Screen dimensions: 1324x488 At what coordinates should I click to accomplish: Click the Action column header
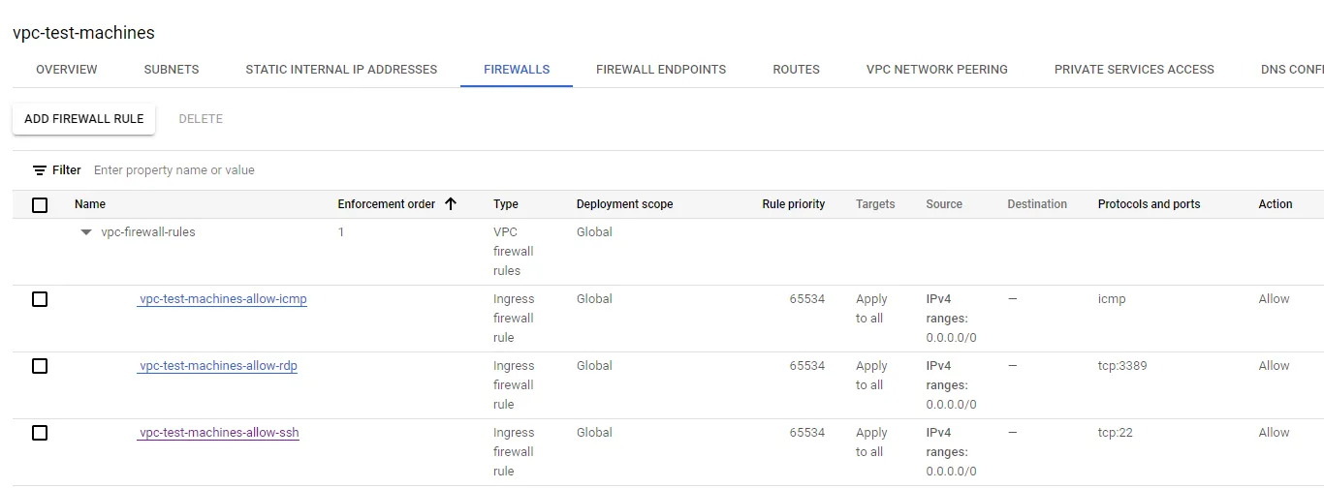(x=1276, y=204)
